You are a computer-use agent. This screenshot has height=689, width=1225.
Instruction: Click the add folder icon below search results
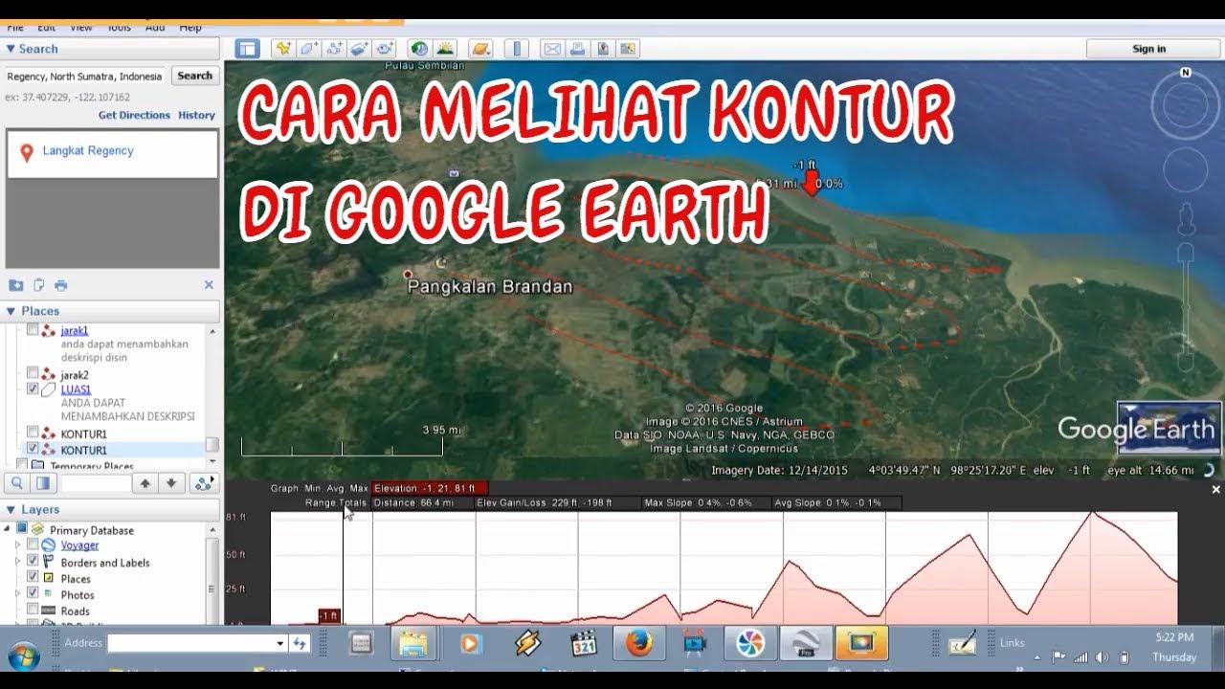pyautogui.click(x=16, y=285)
